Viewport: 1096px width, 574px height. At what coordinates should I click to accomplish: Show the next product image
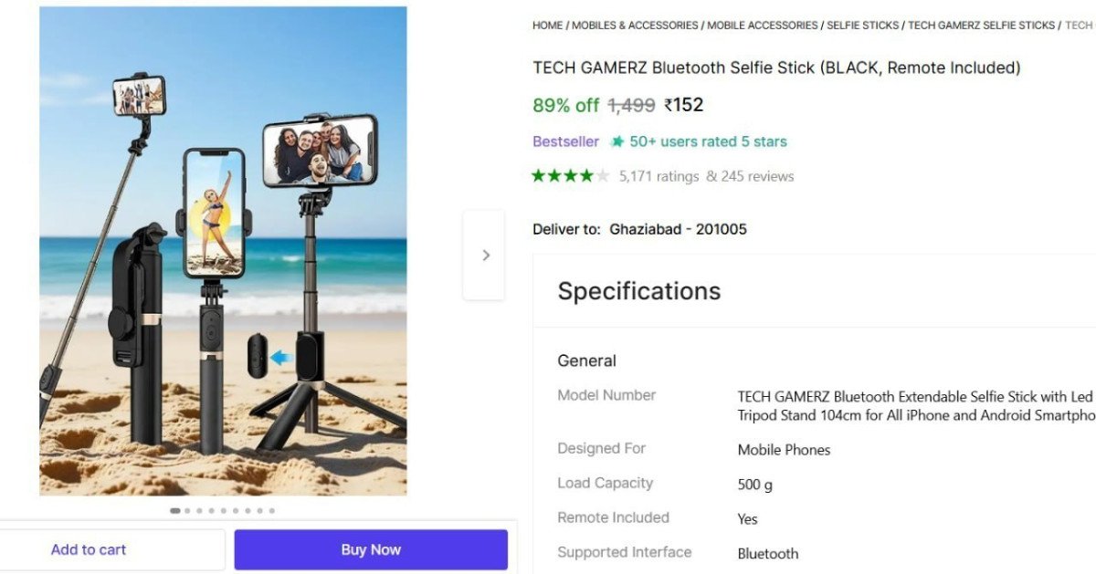click(485, 255)
